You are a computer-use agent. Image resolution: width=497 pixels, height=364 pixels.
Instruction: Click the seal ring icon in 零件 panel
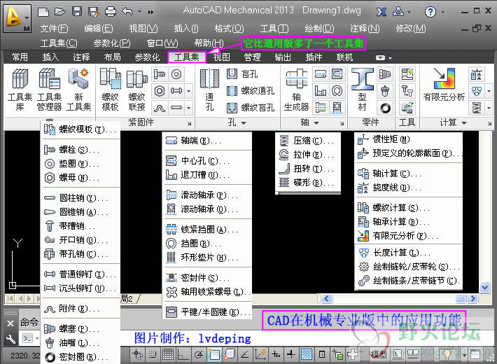(x=385, y=108)
